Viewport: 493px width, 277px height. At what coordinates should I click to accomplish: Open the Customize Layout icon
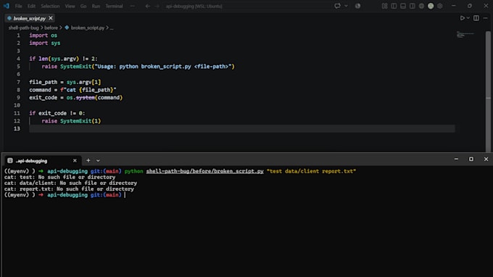[x=384, y=6]
